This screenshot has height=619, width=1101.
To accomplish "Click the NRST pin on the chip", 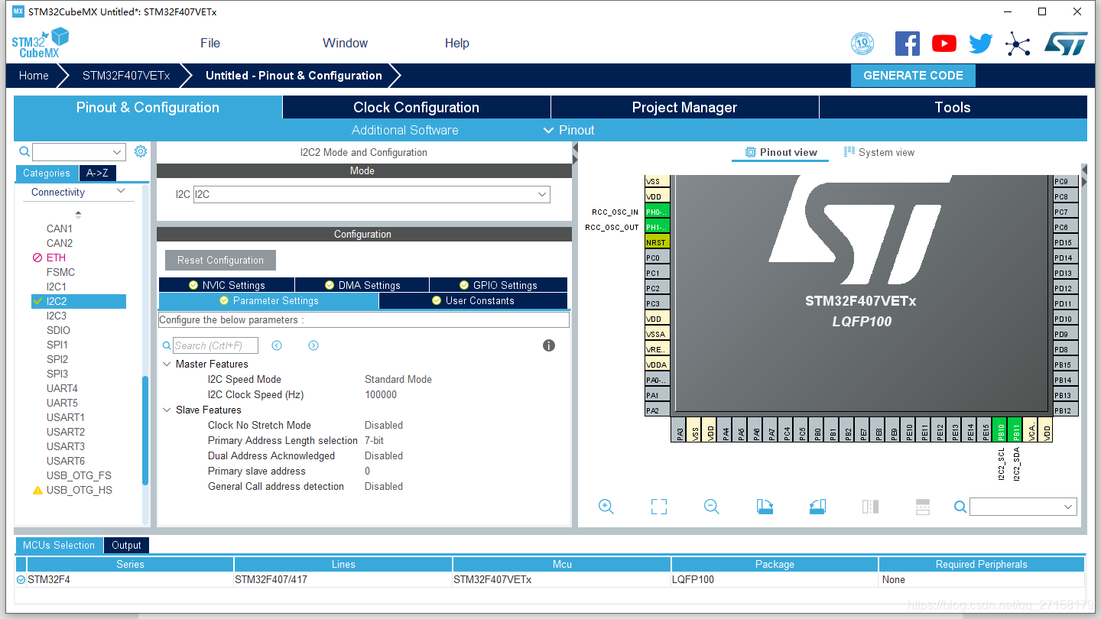I will 657,242.
